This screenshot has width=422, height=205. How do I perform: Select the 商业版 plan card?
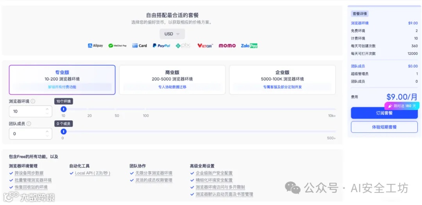(x=172, y=80)
